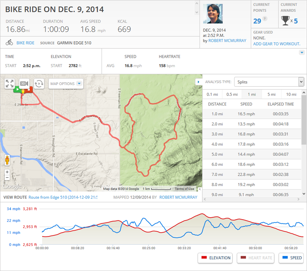Zoom in on the map
Image resolution: width=307 pixels, height=271 pixels.
7,172
